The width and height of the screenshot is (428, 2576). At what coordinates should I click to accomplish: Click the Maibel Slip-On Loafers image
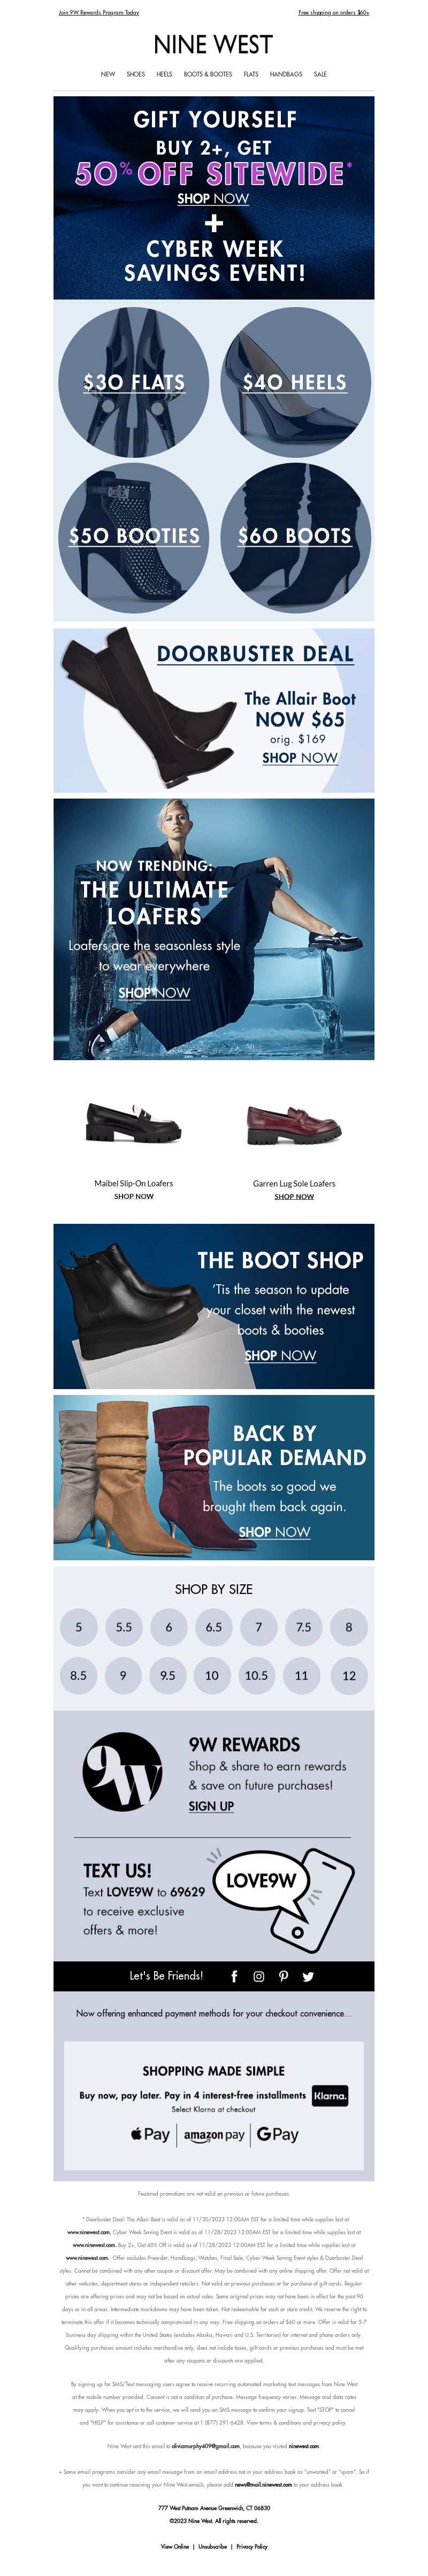(134, 1122)
